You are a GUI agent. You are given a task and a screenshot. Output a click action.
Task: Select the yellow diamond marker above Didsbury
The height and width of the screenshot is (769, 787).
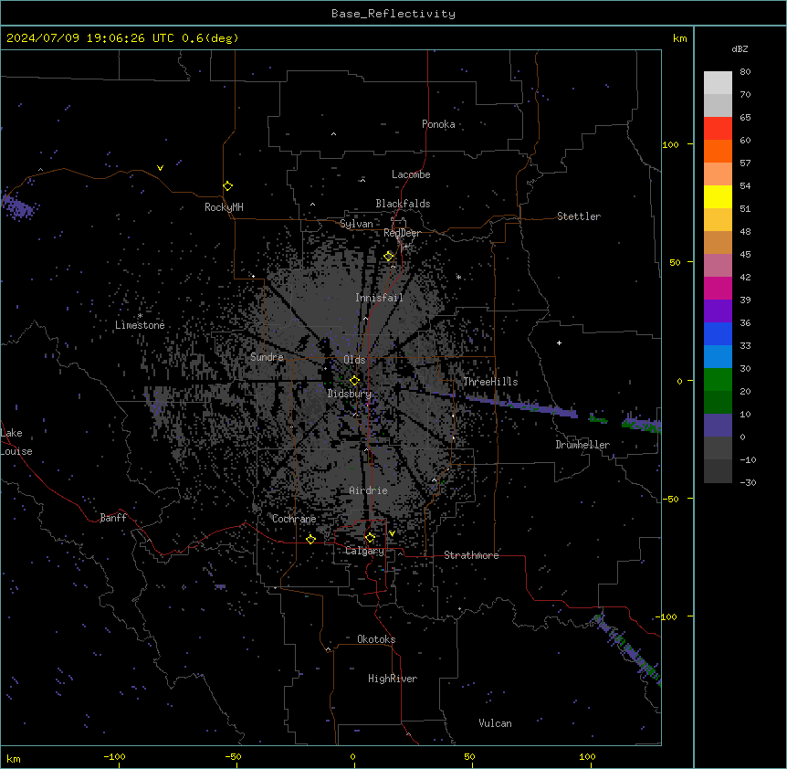355,381
